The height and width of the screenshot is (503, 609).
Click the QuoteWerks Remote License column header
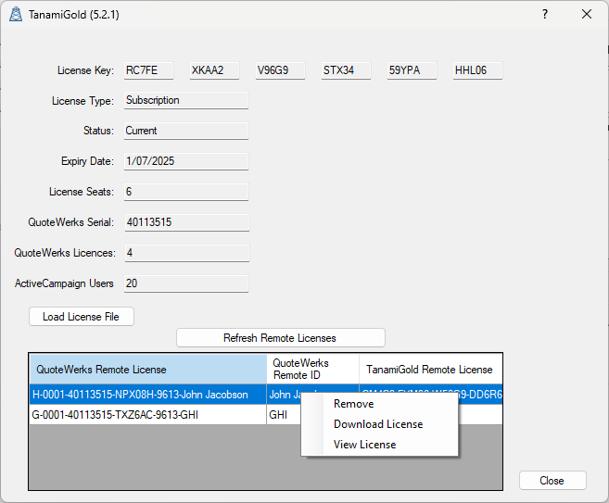(146, 370)
